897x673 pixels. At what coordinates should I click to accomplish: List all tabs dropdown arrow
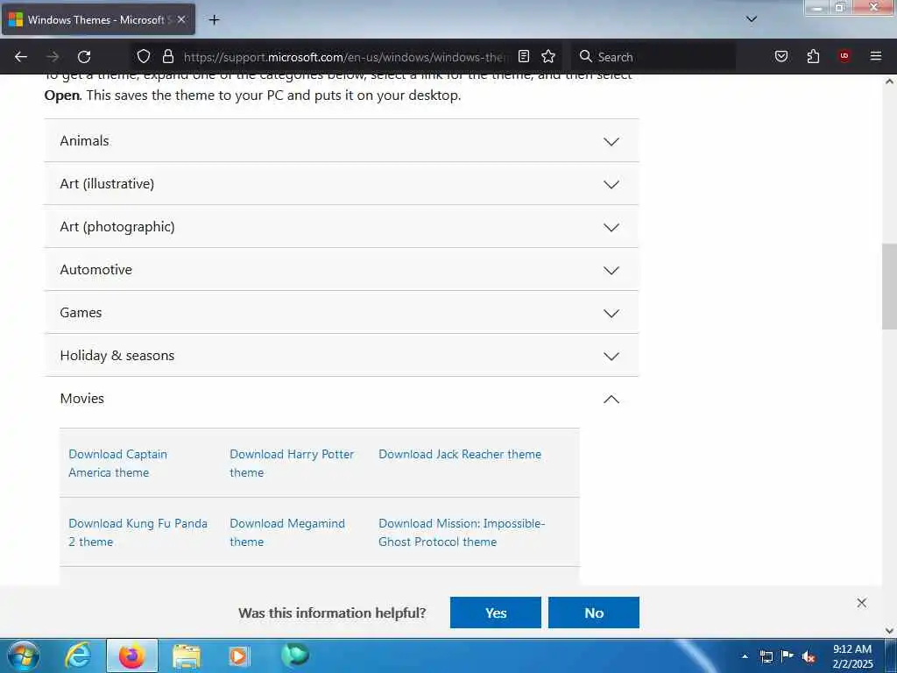[751, 19]
